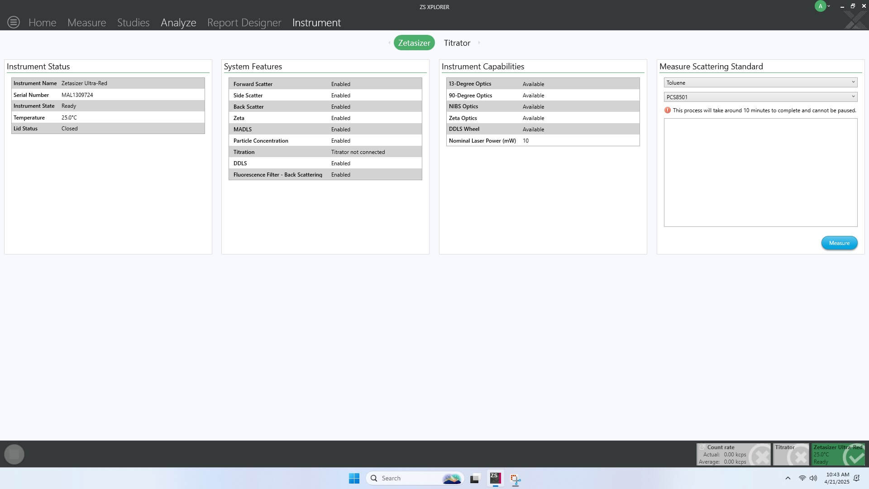Open ZS Xplorer taskbar icon
The width and height of the screenshot is (869, 489).
[x=495, y=478]
